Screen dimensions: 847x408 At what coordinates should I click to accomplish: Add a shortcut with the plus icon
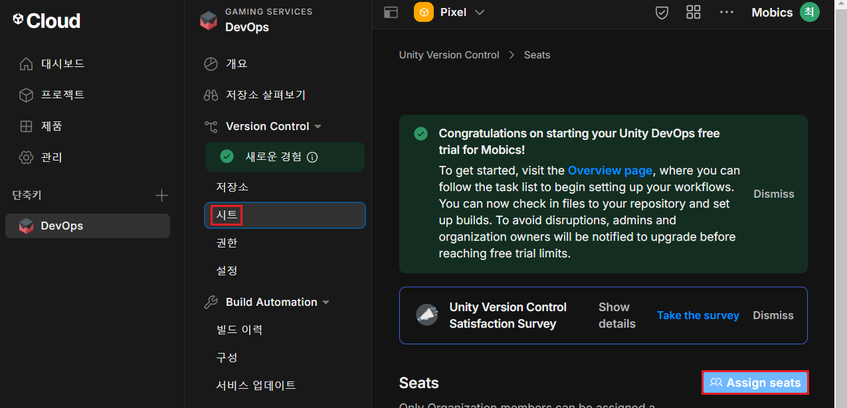pos(161,195)
